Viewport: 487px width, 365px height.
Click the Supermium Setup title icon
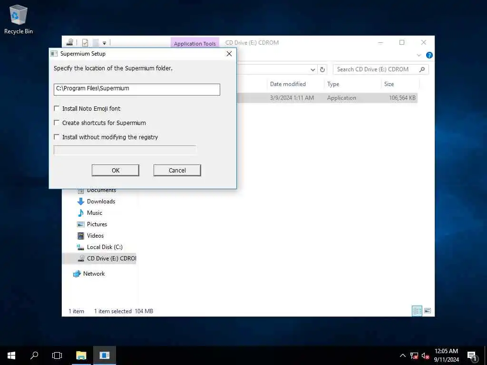[54, 54]
